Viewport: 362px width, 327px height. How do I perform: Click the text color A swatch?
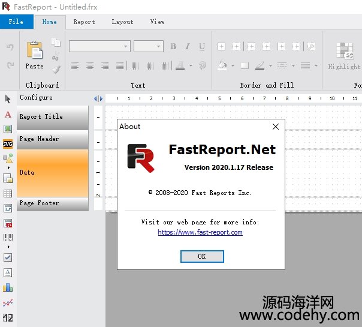[180, 66]
